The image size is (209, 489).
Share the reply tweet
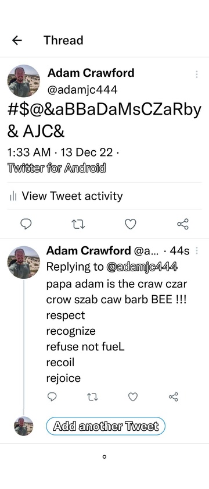tap(173, 396)
